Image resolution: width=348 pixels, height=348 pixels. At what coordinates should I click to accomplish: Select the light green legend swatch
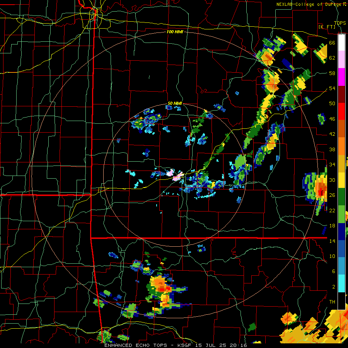point(341,214)
